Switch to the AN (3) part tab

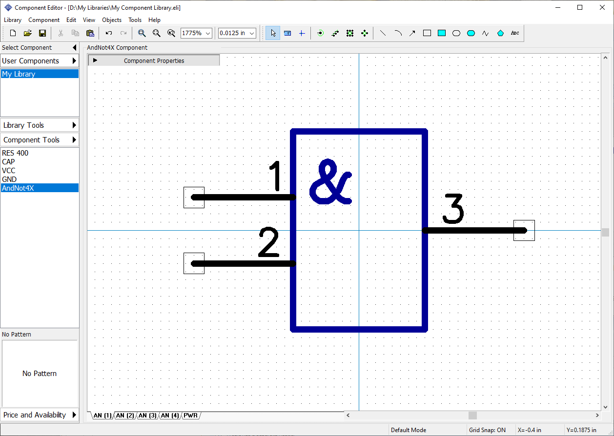[147, 416]
